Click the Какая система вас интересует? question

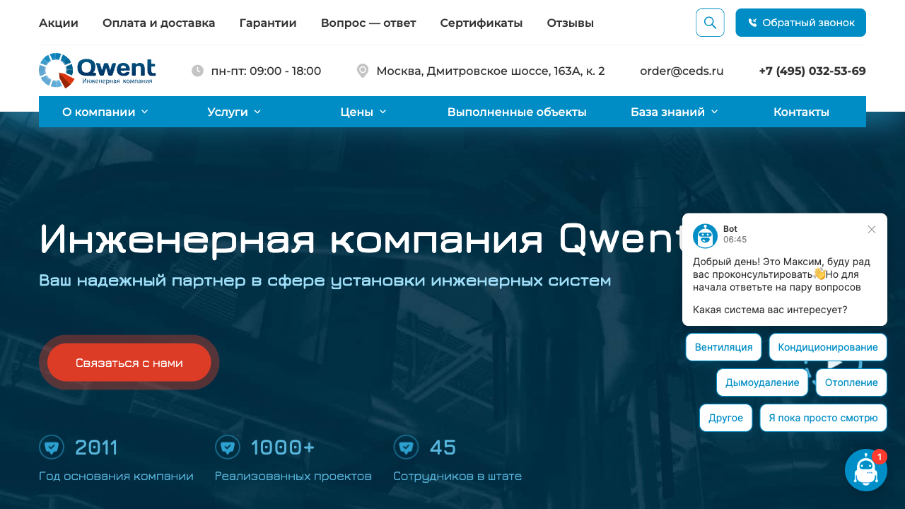[x=770, y=310]
